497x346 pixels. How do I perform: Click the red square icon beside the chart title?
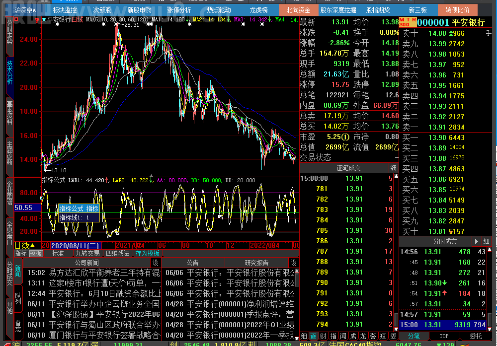coord(16,20)
